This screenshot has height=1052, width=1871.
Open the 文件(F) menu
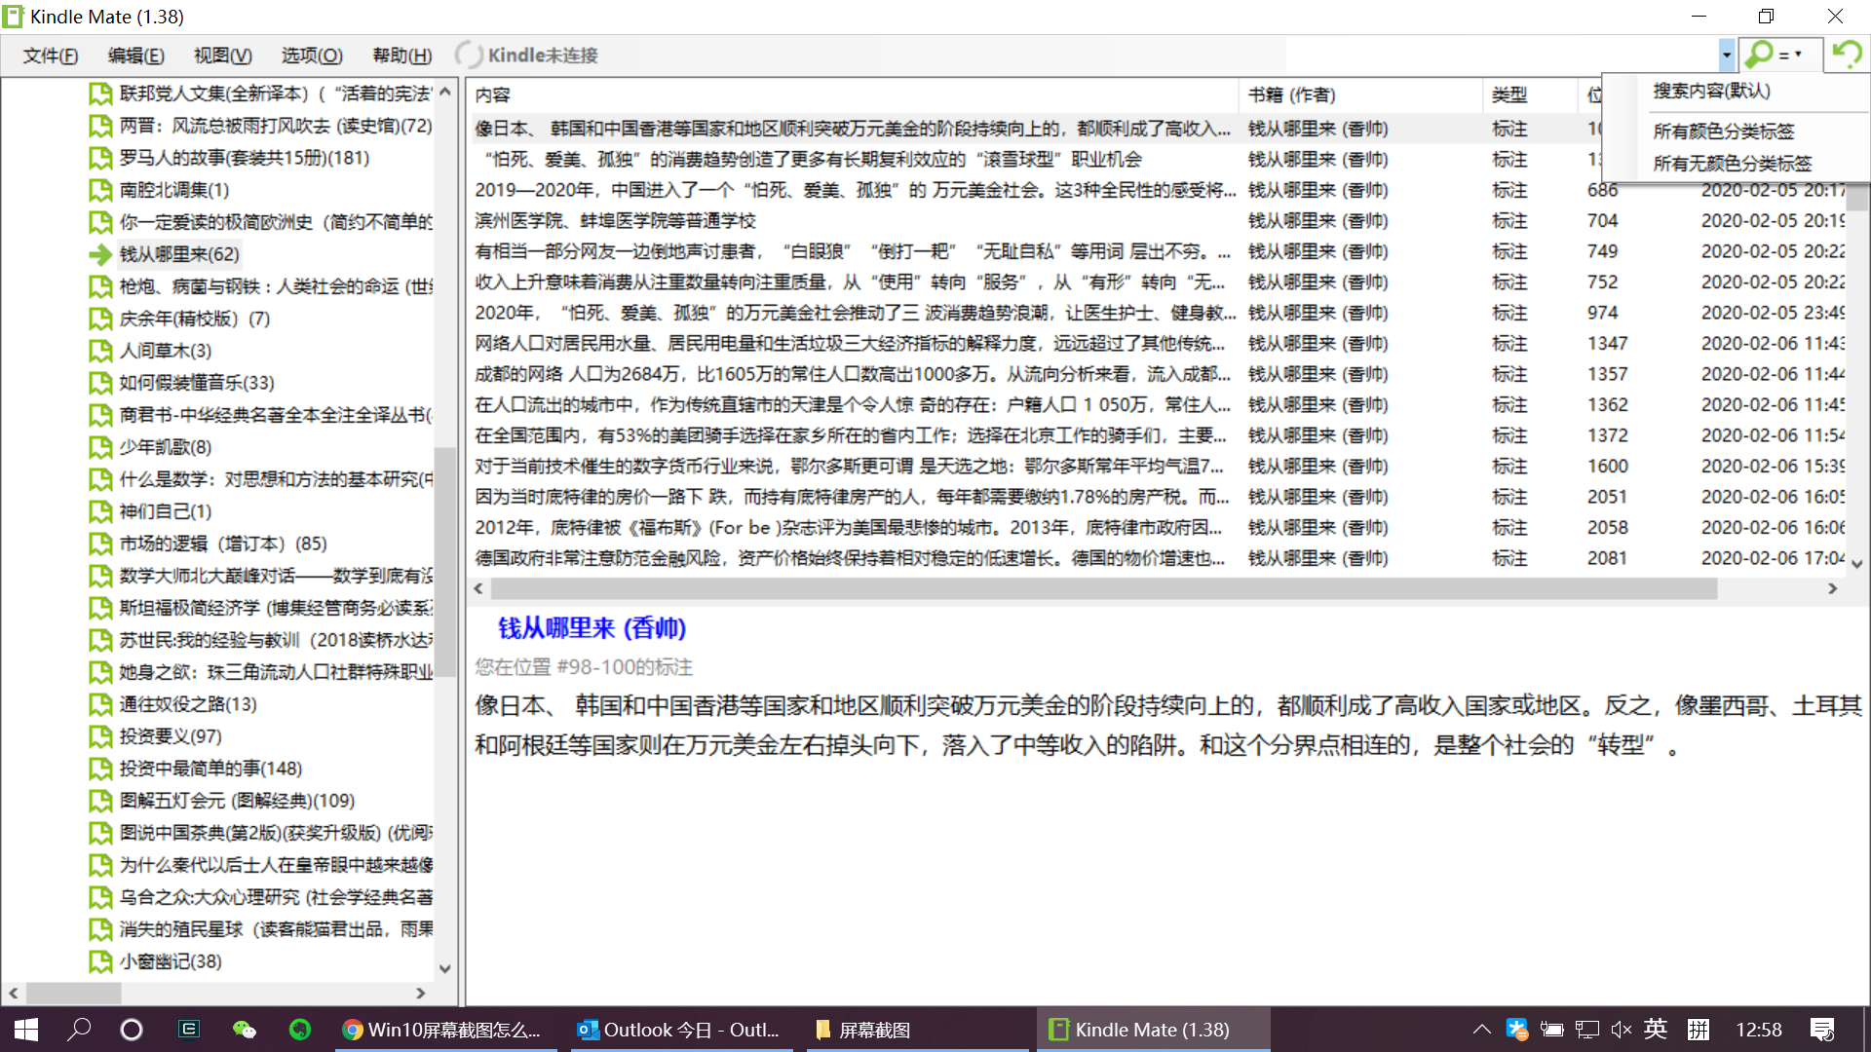pos(51,56)
